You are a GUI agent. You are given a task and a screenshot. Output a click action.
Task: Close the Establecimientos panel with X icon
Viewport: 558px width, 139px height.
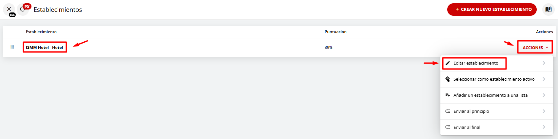pyautogui.click(x=9, y=9)
